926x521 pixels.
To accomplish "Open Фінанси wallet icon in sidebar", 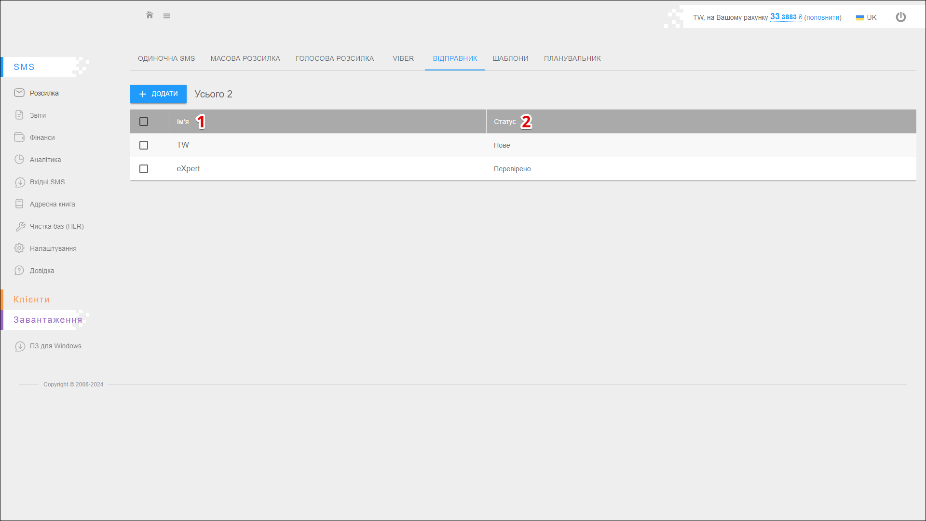I will 19,137.
